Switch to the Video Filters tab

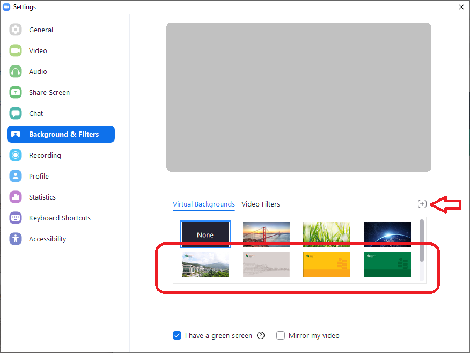pos(261,204)
